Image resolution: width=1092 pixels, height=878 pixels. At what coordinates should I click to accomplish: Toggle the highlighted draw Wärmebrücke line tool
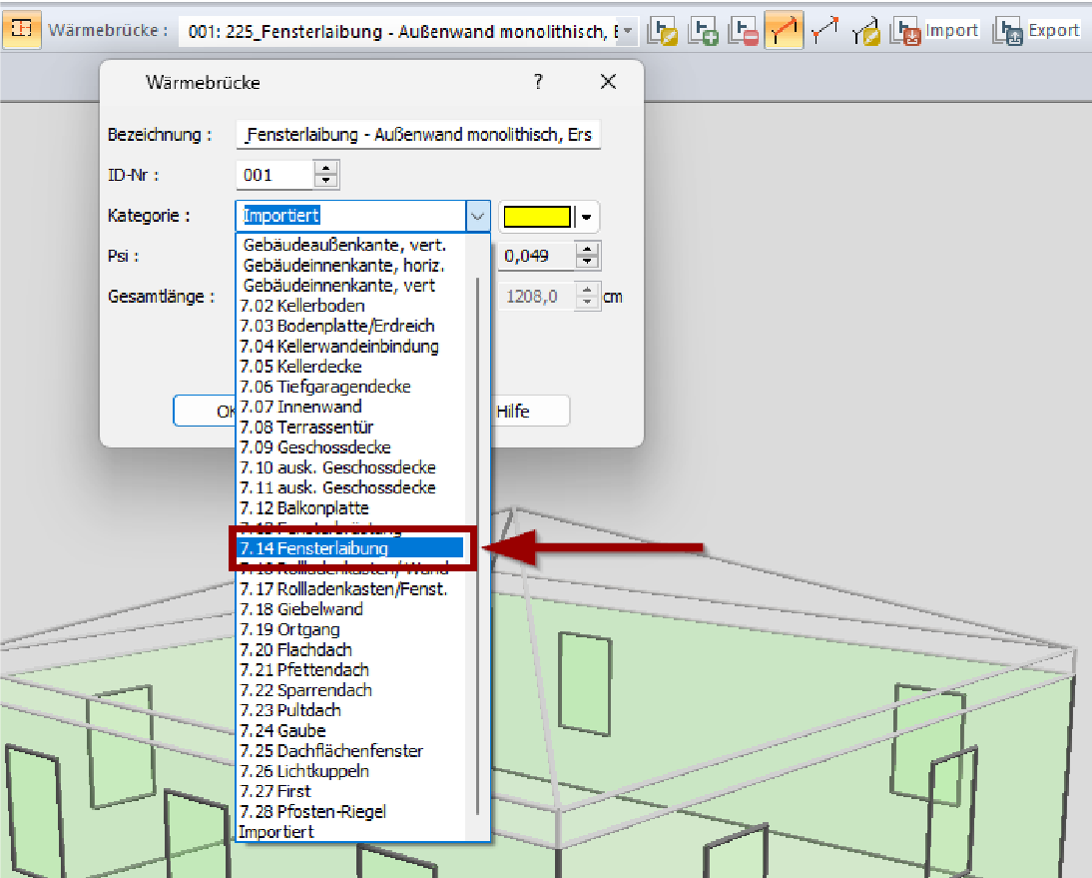(785, 30)
